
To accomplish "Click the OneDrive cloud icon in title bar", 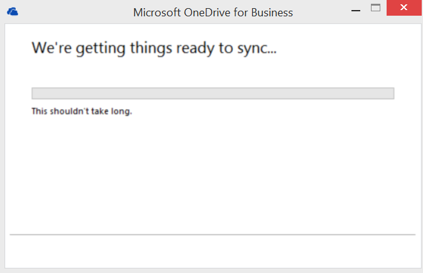I will (x=13, y=11).
